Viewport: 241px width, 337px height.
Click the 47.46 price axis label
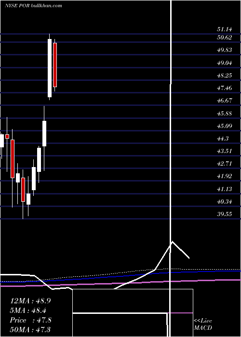coord(225,88)
